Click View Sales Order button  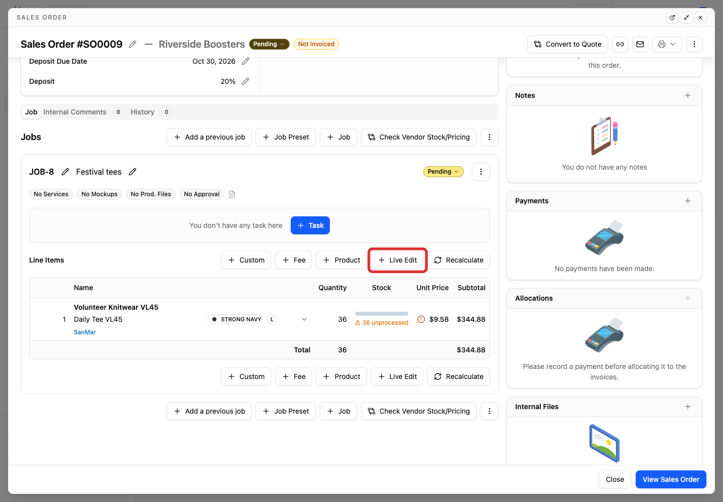[x=671, y=479]
